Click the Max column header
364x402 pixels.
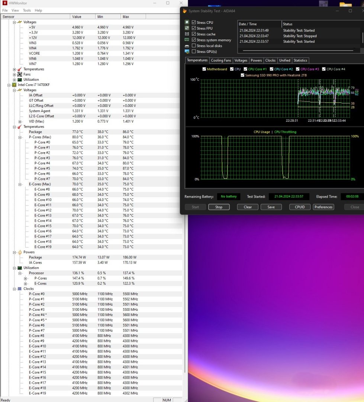133,17
